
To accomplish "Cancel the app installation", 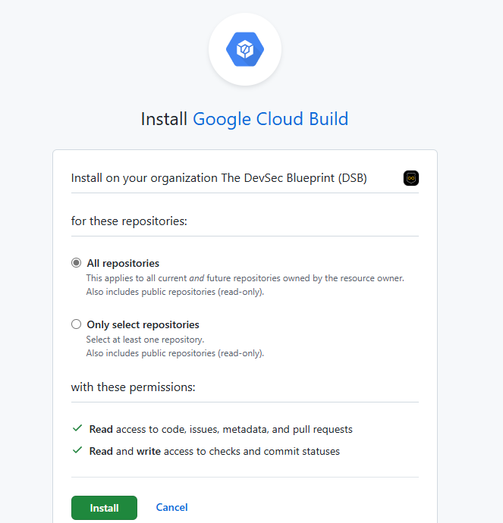I will point(172,507).
